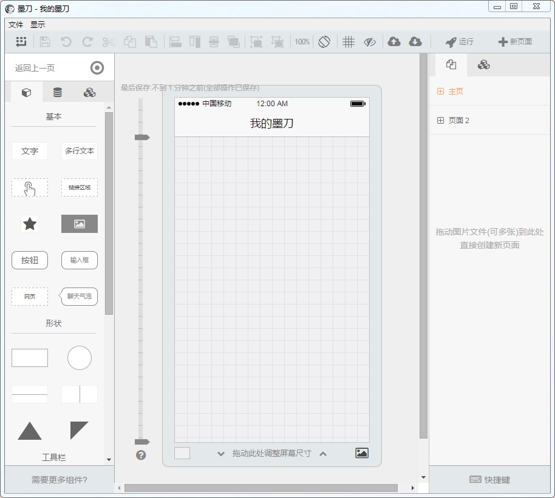The width and height of the screenshot is (555, 498).
Task: Align selected components to the left
Action: click(x=175, y=42)
